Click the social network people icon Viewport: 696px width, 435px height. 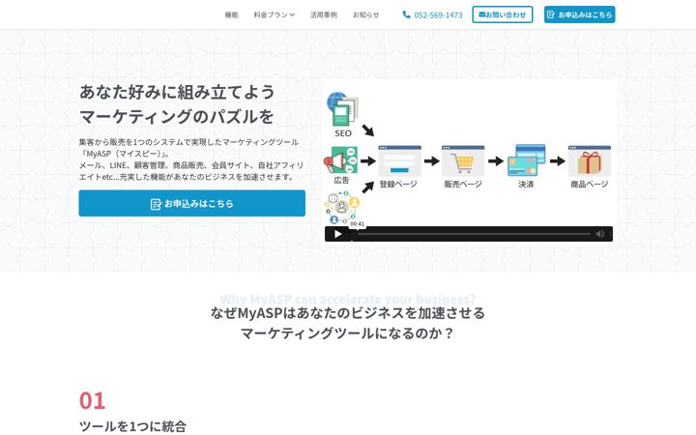point(341,208)
